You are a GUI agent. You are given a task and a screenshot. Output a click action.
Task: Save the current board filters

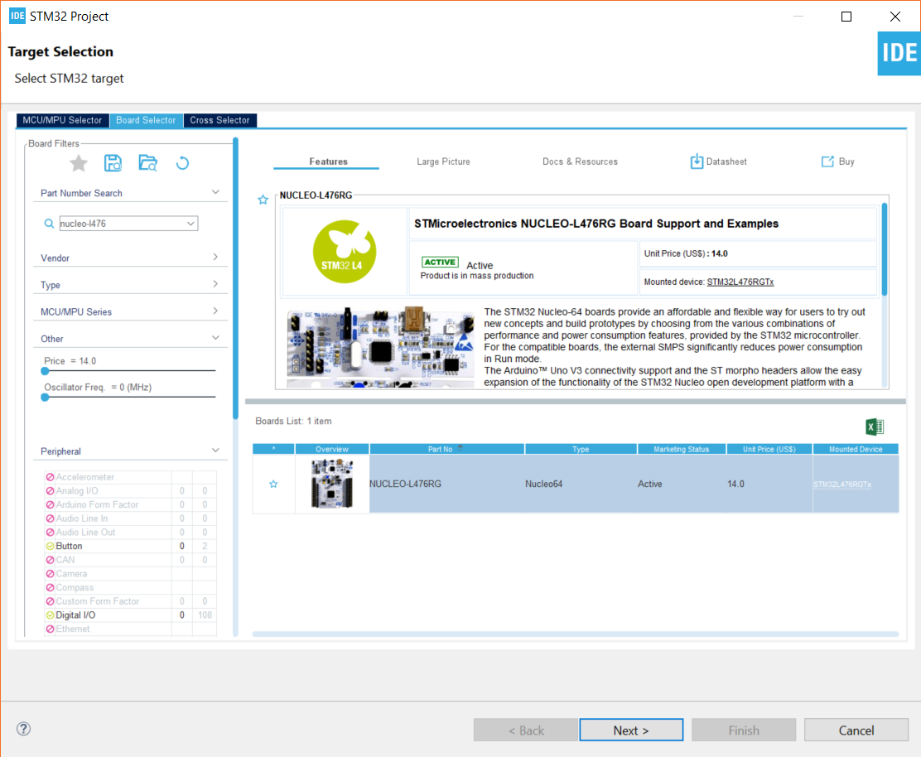point(113,163)
